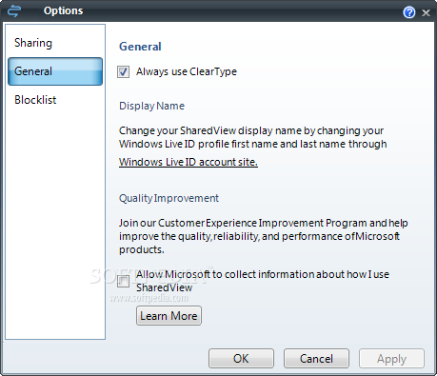Click the bold General heading in content pane
Image resolution: width=437 pixels, height=376 pixels.
pyautogui.click(x=140, y=47)
